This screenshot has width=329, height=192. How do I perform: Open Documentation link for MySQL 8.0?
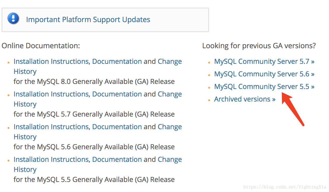(117, 61)
